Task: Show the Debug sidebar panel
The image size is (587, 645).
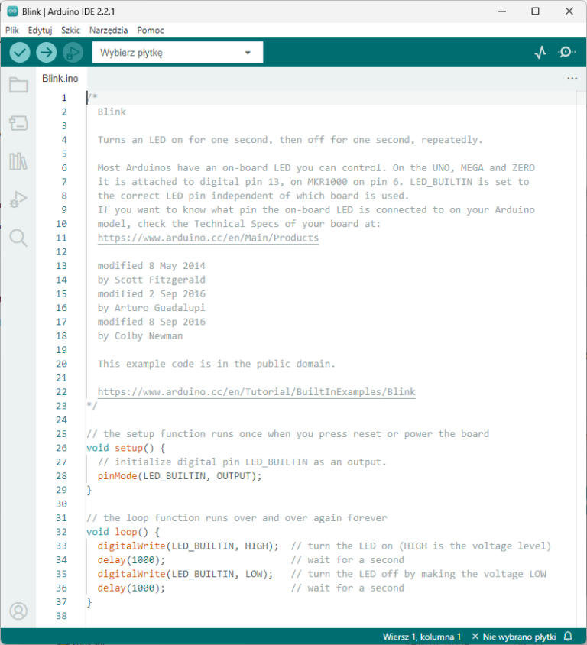Action: pos(18,199)
